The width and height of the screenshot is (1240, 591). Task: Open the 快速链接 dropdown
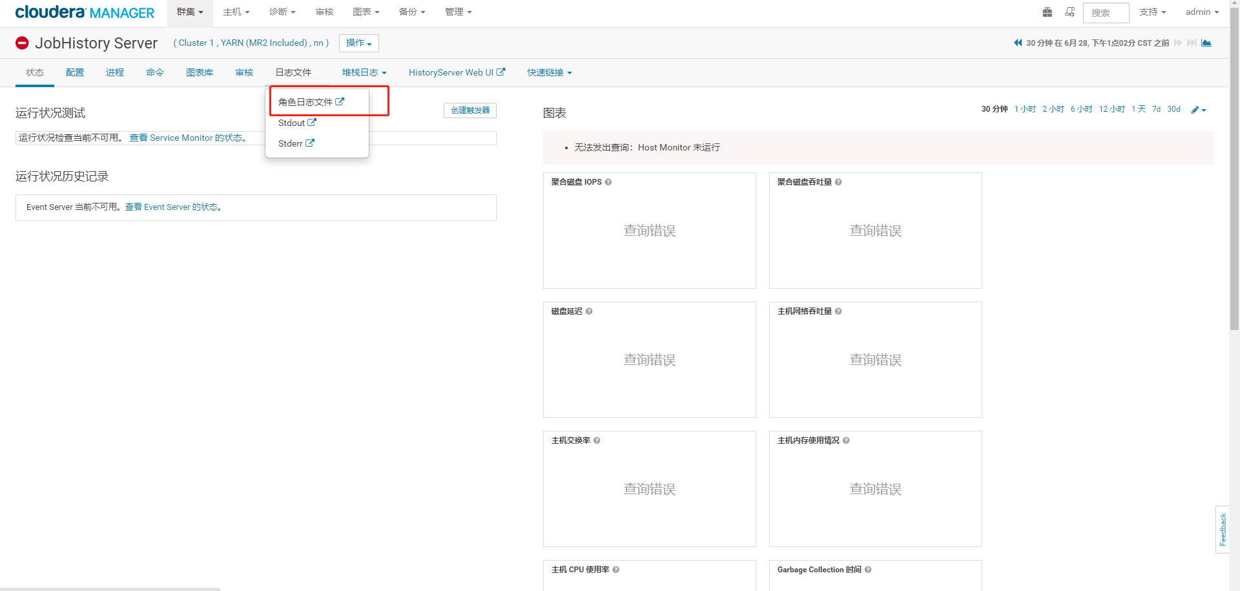[550, 72]
